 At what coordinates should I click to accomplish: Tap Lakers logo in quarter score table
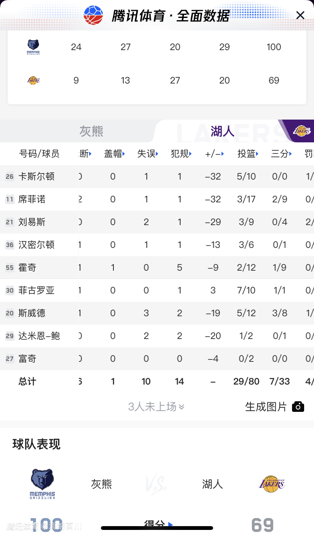[x=33, y=80]
